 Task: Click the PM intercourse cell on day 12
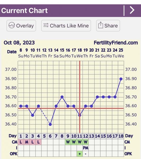coord(86,148)
